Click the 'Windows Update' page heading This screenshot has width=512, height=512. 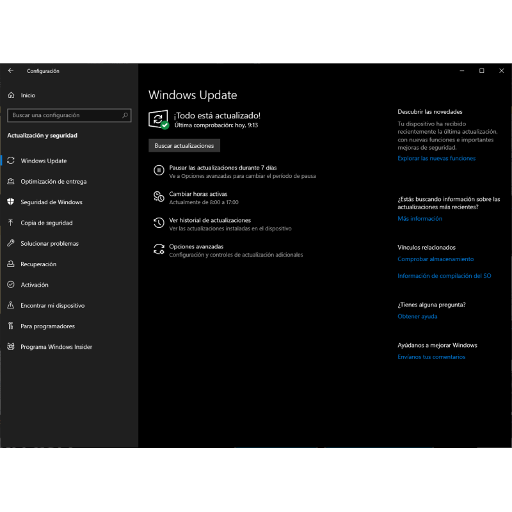(193, 95)
